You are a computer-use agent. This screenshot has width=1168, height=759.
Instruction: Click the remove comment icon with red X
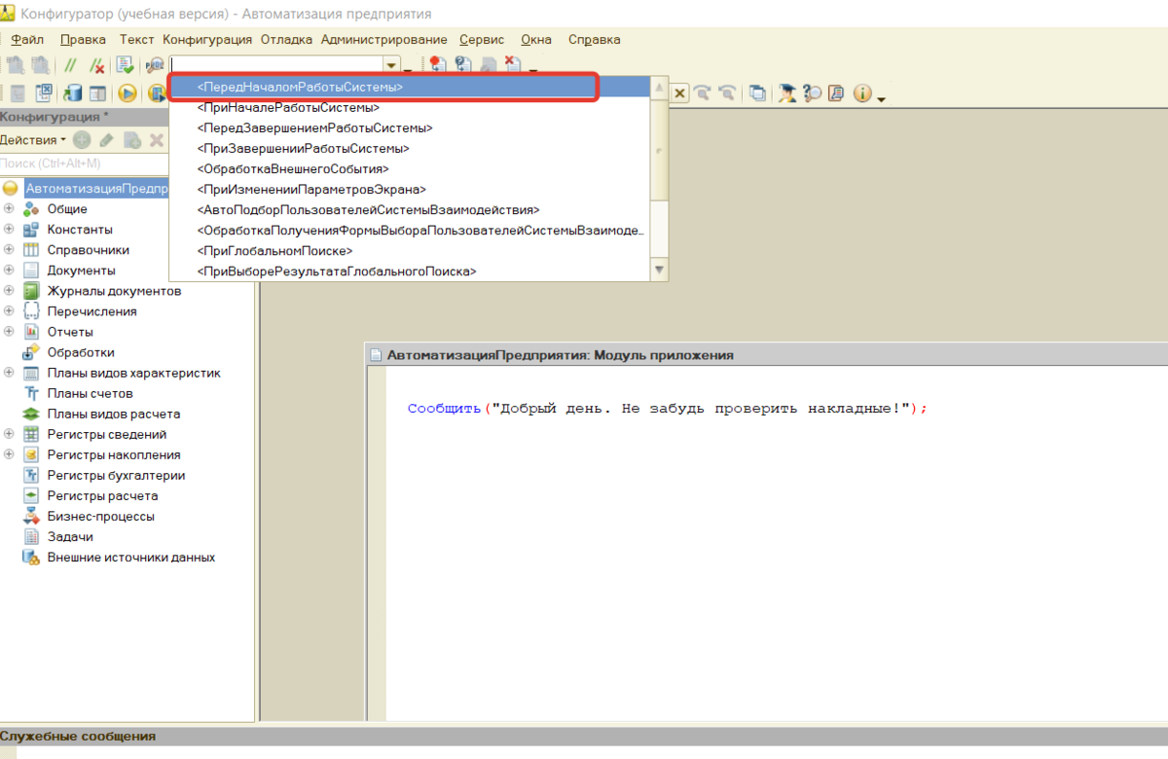[98, 65]
